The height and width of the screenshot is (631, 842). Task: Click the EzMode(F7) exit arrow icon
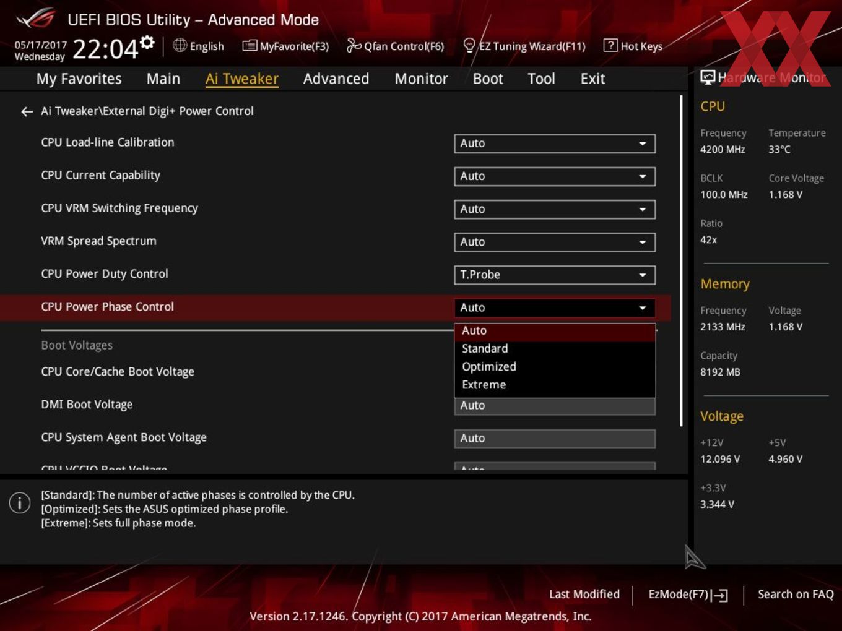[x=719, y=595]
